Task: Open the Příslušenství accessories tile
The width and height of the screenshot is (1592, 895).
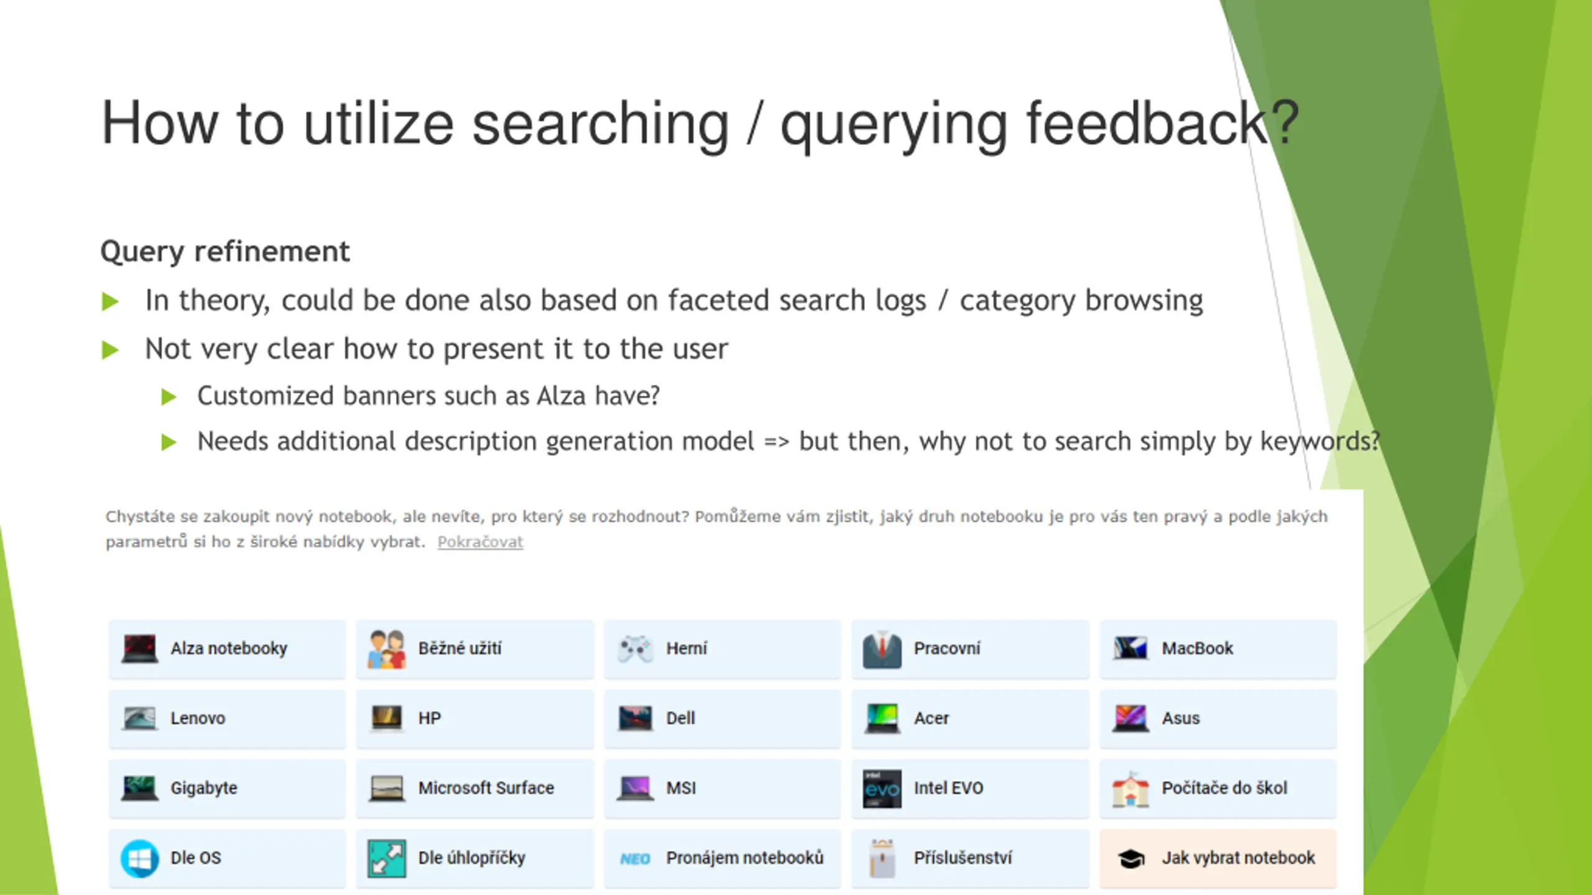Action: [970, 858]
